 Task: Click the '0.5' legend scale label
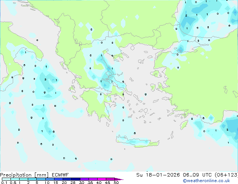pyautogui.click(x=13, y=182)
